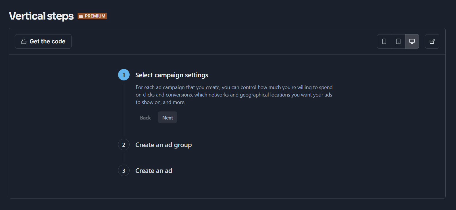Click the PREMIUM badge label text
Image resolution: width=456 pixels, height=210 pixels.
[x=95, y=16]
